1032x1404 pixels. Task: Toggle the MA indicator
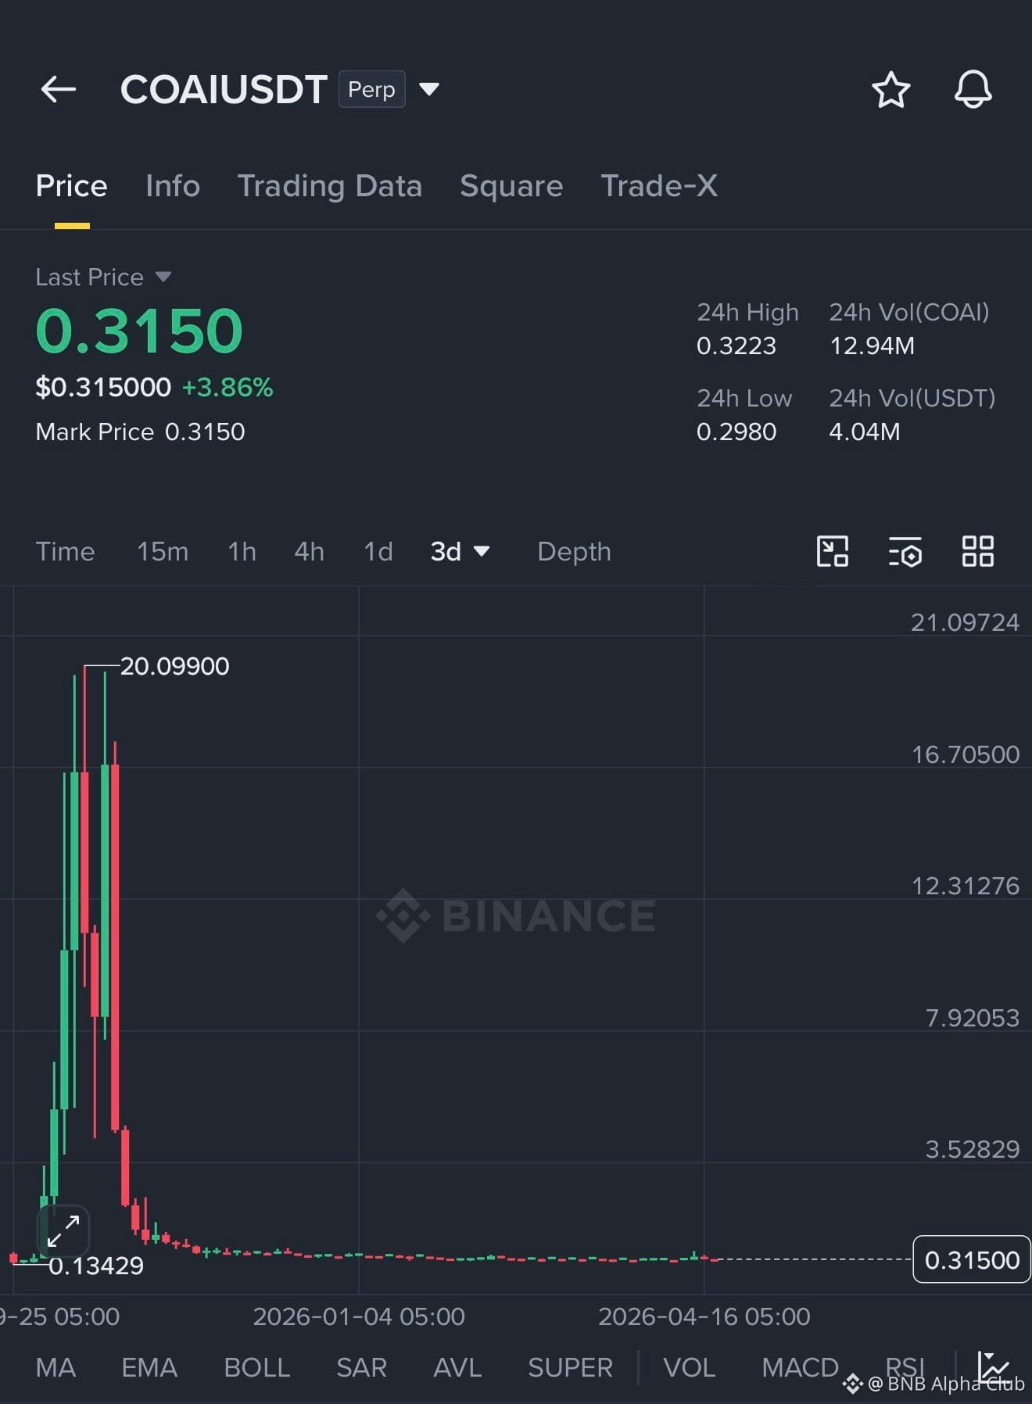56,1367
